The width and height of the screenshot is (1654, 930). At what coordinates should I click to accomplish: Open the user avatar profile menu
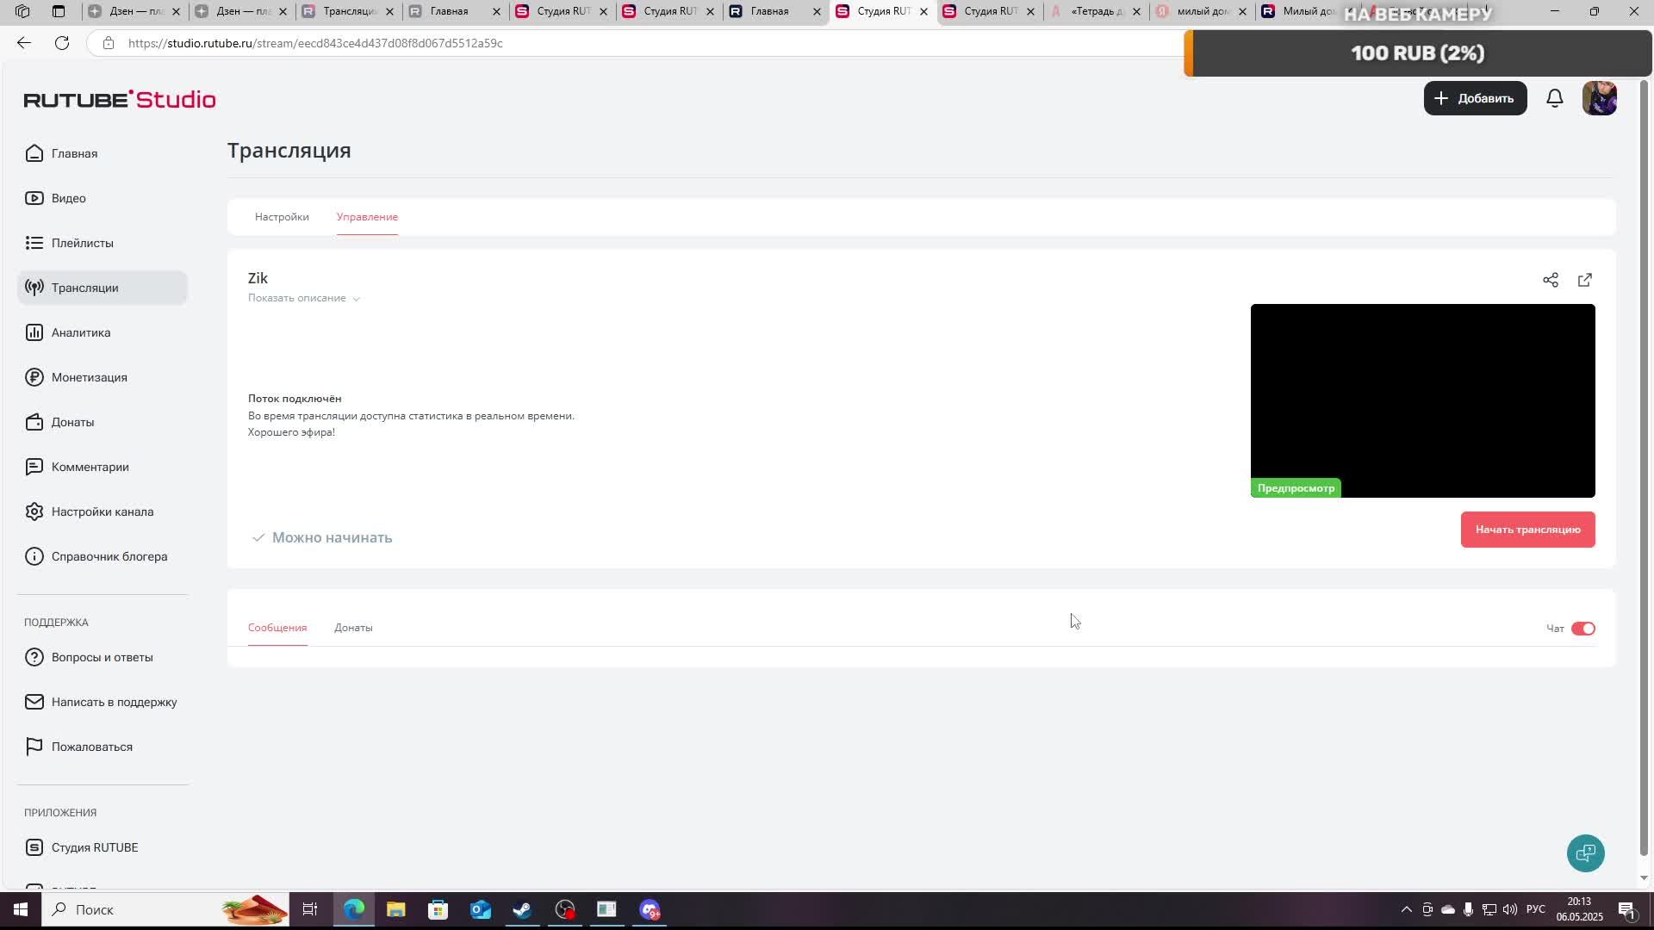1599,98
